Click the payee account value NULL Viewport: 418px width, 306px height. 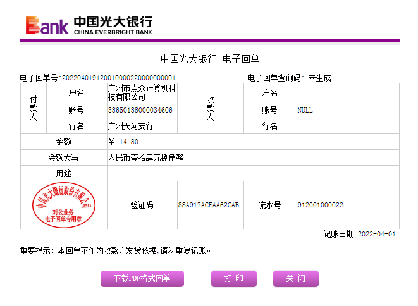[305, 110]
